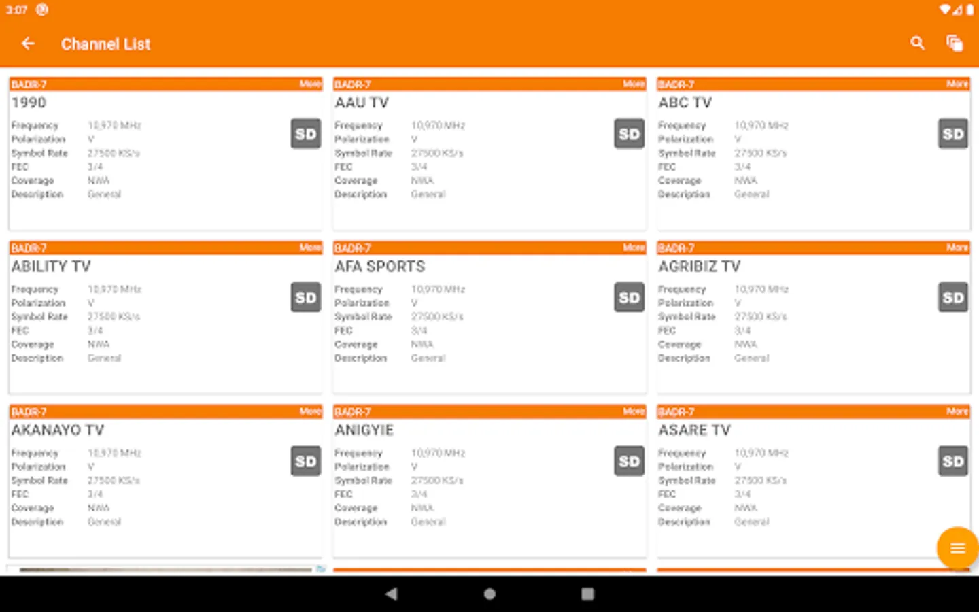Click 27500 KS/s symbol rate on ABILITY TV card
Image resolution: width=979 pixels, height=612 pixels.
(114, 317)
